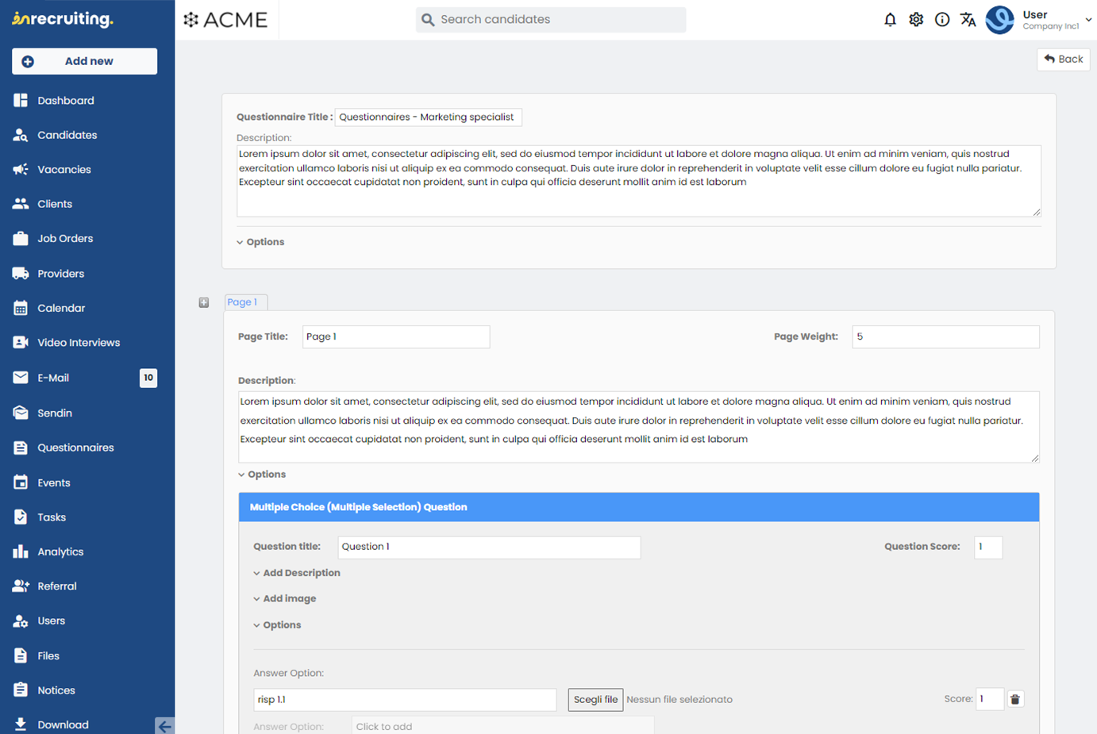Image resolution: width=1097 pixels, height=734 pixels.
Task: Open the user account dropdown
Action: click(1087, 20)
